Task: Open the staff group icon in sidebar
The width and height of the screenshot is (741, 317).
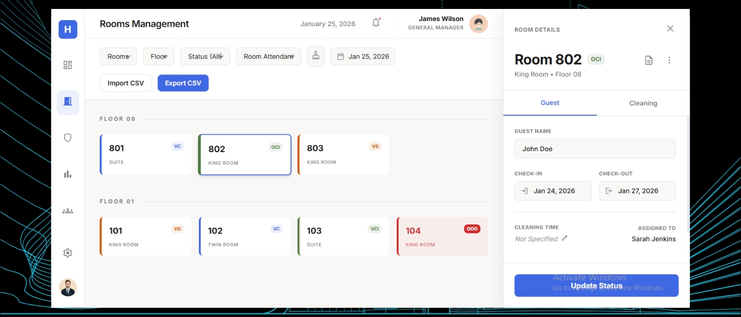Action: (x=68, y=211)
